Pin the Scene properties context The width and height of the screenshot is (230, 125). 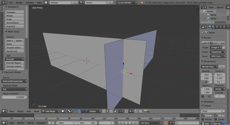pos(203,33)
